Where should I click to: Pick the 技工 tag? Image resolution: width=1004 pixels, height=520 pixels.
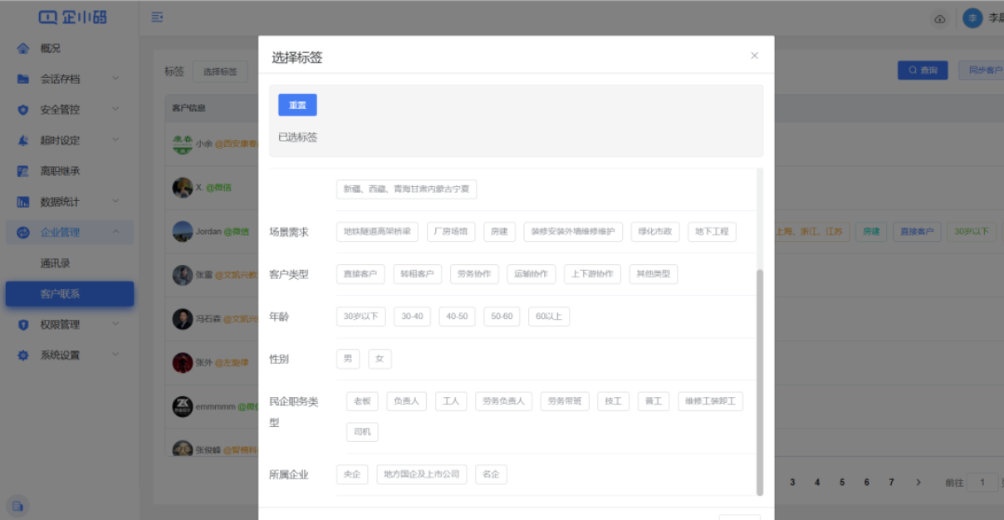[614, 401]
